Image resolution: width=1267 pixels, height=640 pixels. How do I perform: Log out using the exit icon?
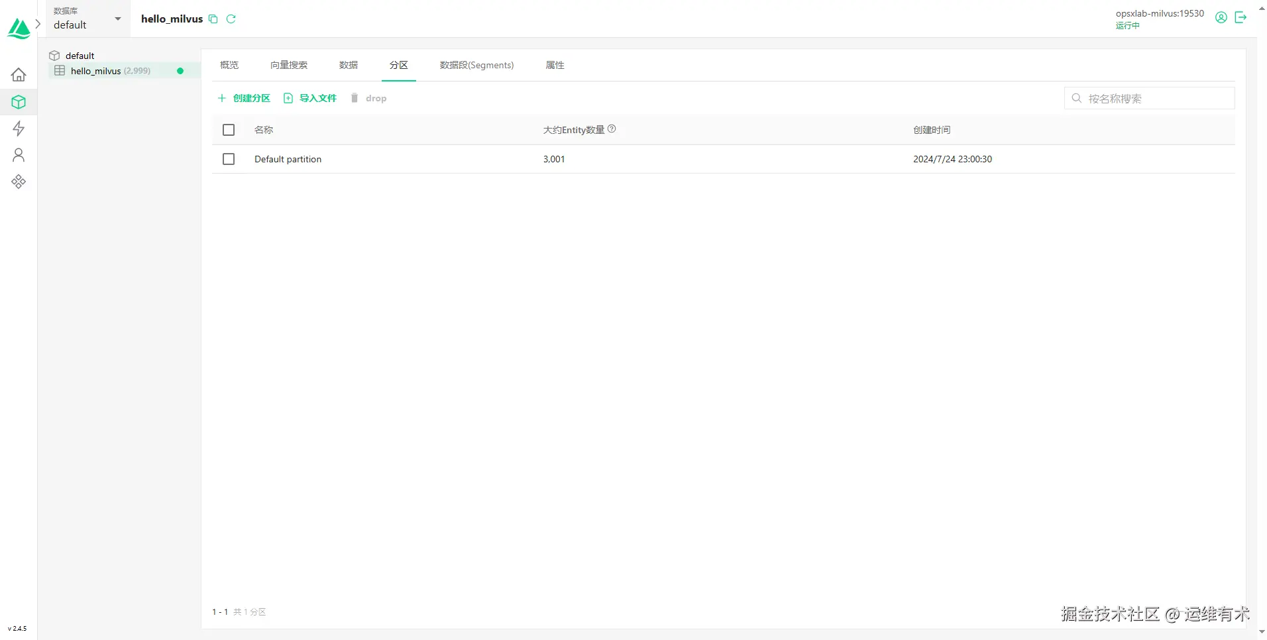[1241, 17]
